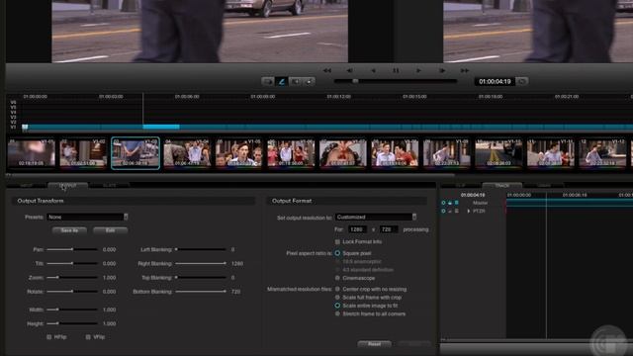Image resolution: width=633 pixels, height=356 pixels.
Task: Select the Cinemascope pixel aspect option
Action: point(337,278)
